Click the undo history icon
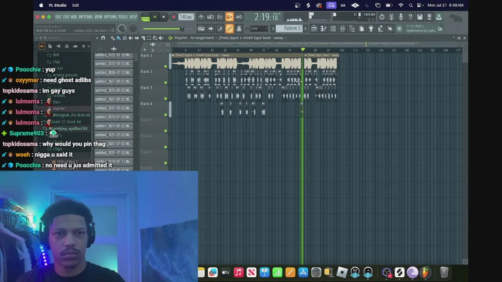The width and height of the screenshot is (502, 282). [x=382, y=17]
